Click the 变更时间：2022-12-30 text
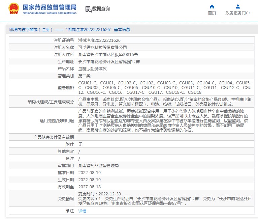258x219 pixels. click(100, 194)
